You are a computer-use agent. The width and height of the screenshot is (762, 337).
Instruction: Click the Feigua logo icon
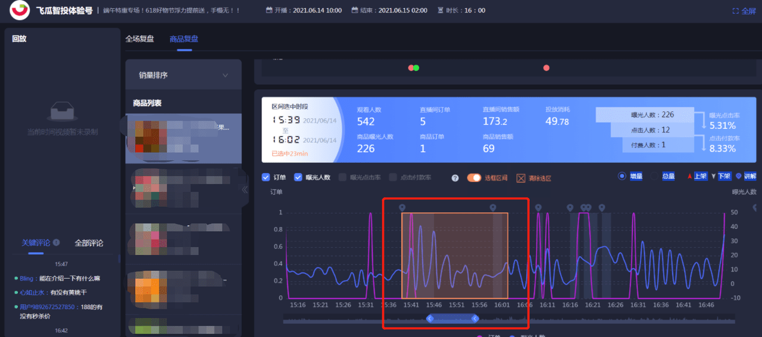click(x=20, y=10)
